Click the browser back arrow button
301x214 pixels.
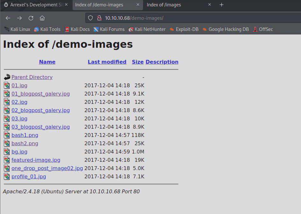pos(8,18)
